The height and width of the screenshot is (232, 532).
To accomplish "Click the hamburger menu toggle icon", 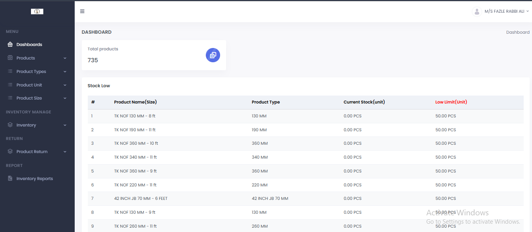I will 82,12.
